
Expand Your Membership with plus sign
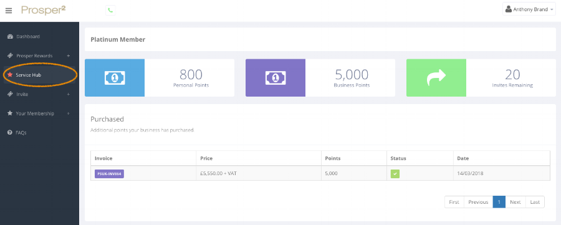click(69, 113)
